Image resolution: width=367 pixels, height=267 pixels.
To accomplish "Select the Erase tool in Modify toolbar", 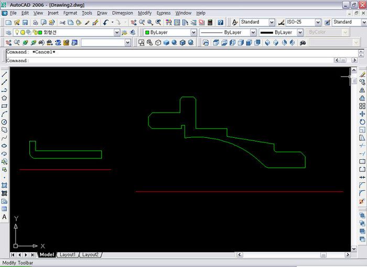I will point(362,75).
